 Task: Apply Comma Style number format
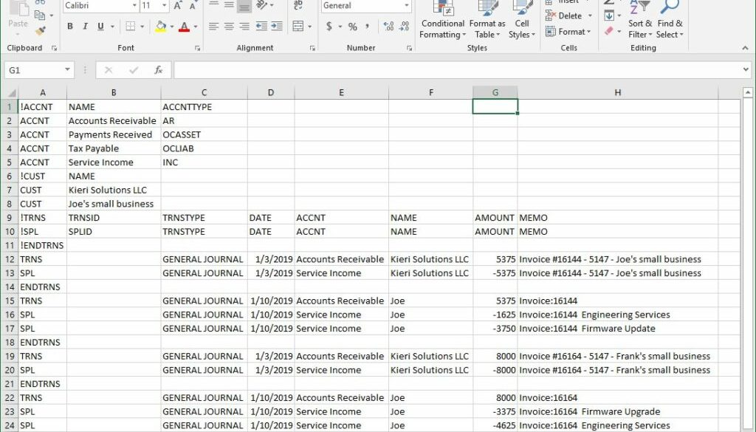coord(368,26)
